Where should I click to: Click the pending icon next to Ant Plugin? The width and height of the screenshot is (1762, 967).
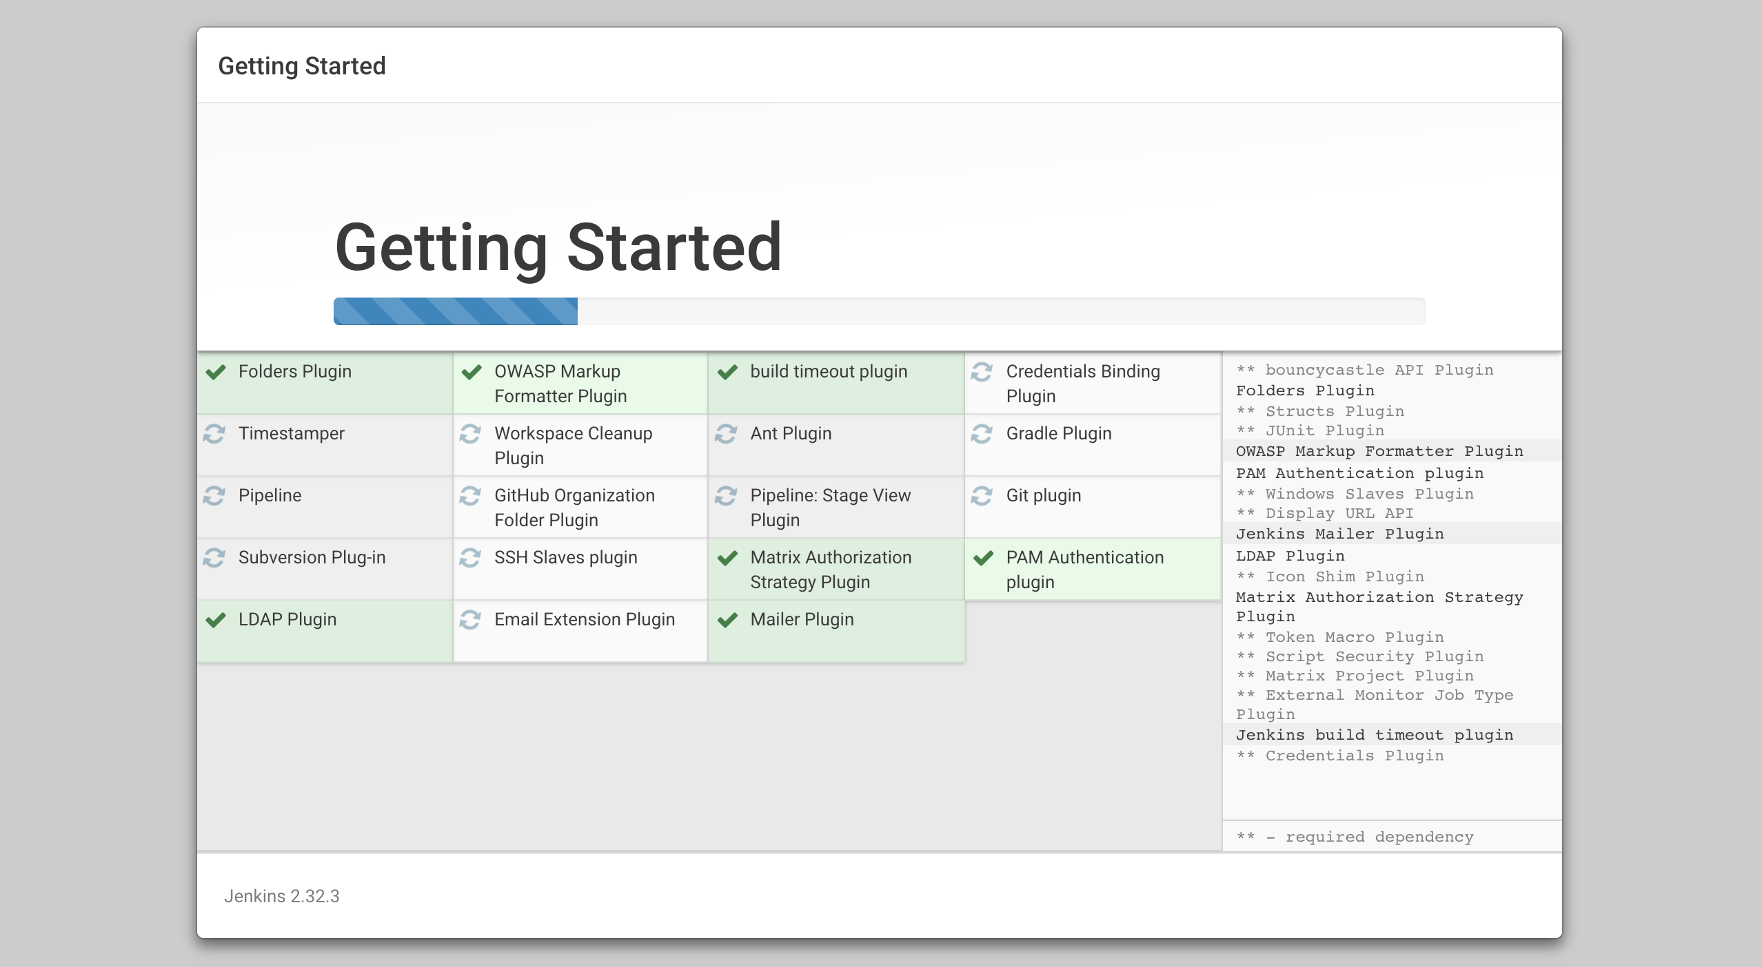pyautogui.click(x=726, y=434)
